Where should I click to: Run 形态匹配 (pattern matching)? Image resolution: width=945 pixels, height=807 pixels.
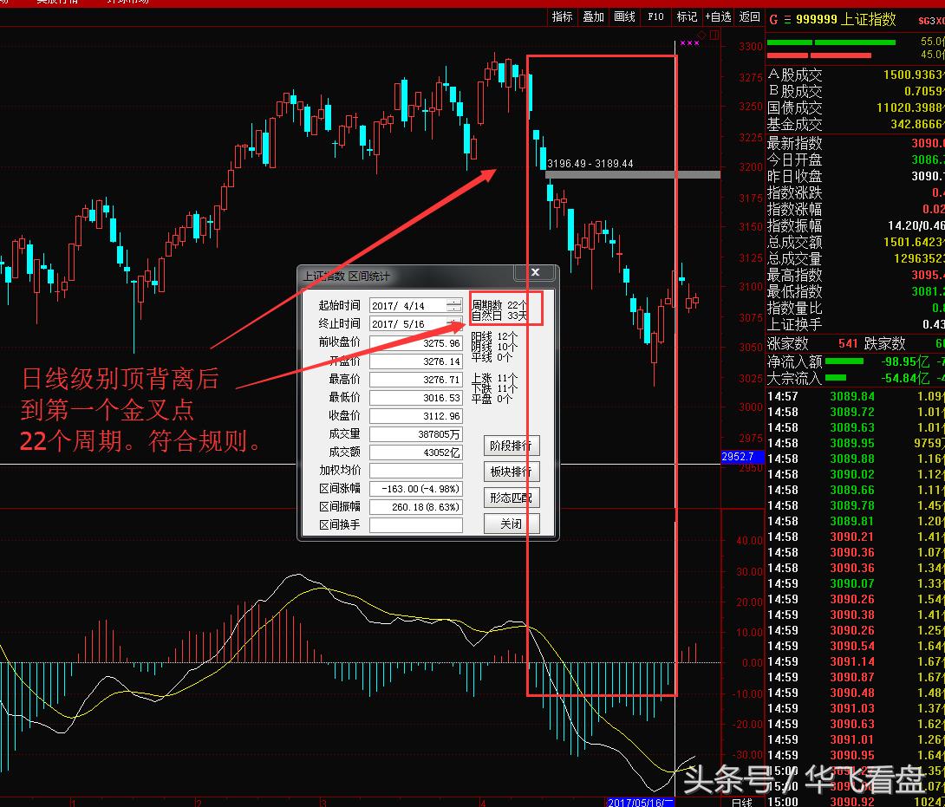tap(511, 497)
